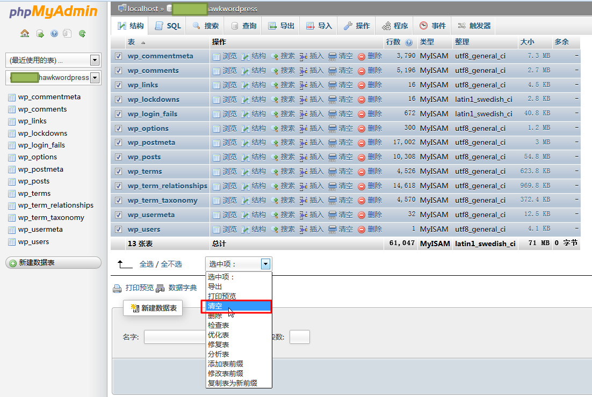Open the recently used tables dropdown

pos(53,60)
